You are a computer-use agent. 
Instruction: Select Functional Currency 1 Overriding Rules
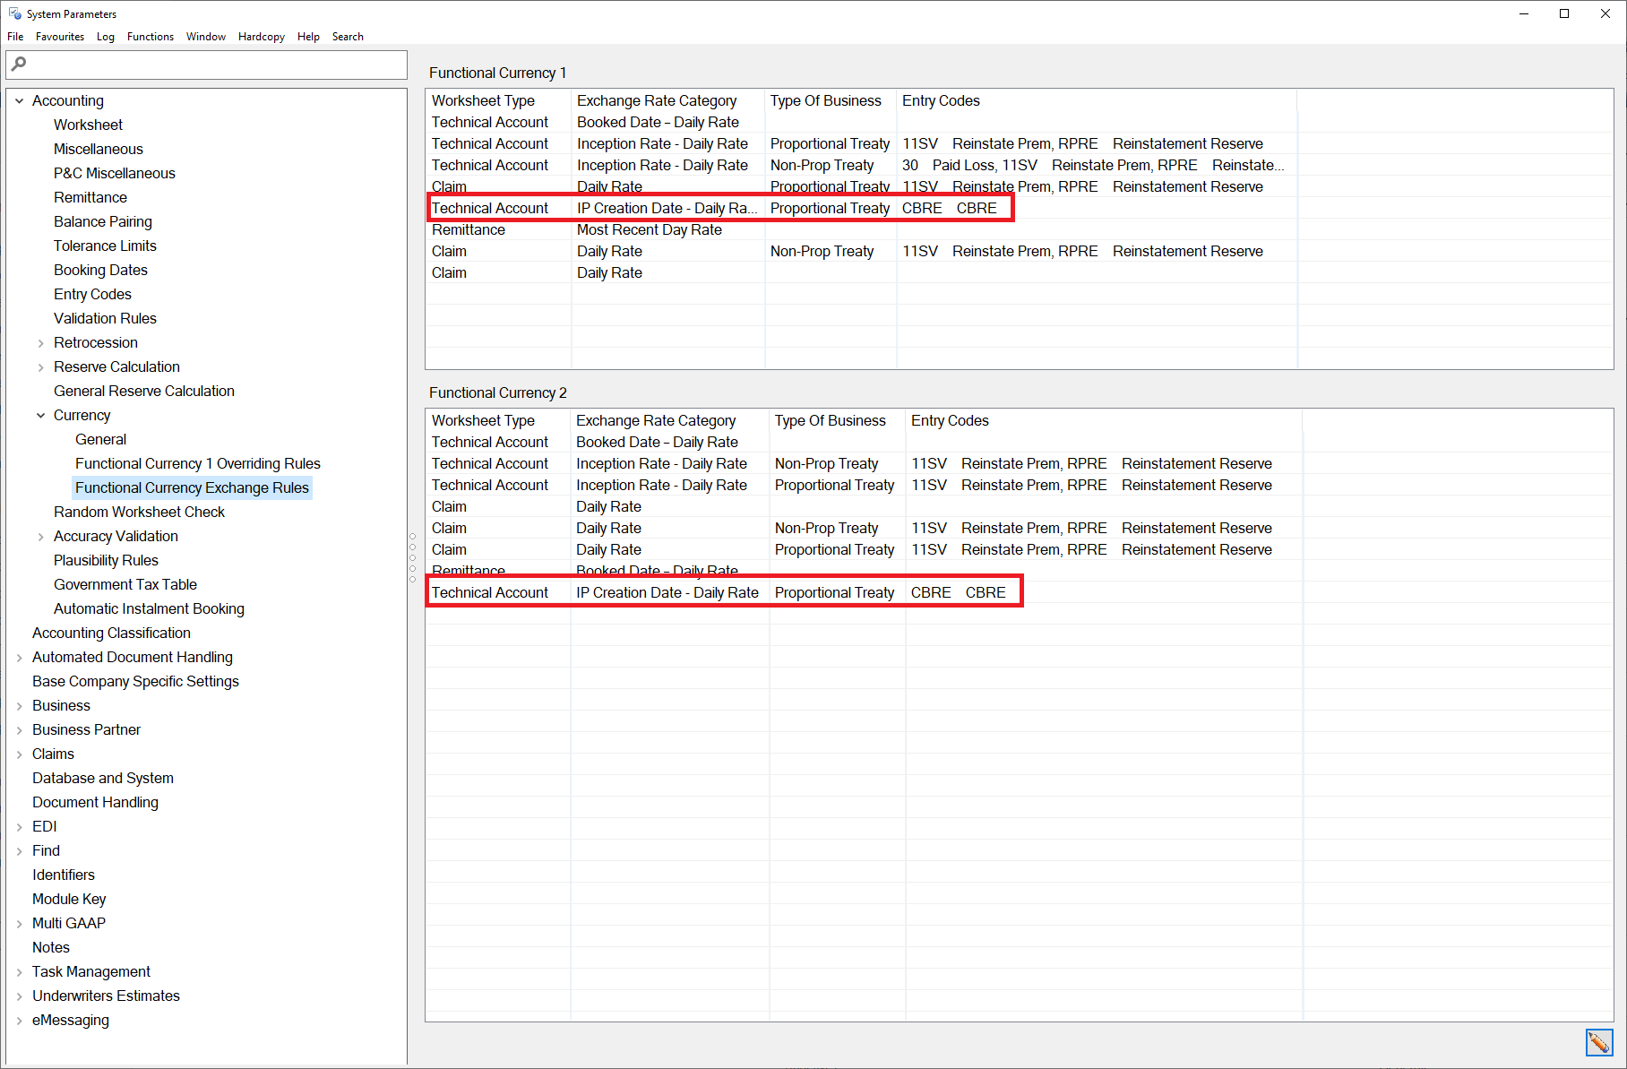click(x=197, y=463)
